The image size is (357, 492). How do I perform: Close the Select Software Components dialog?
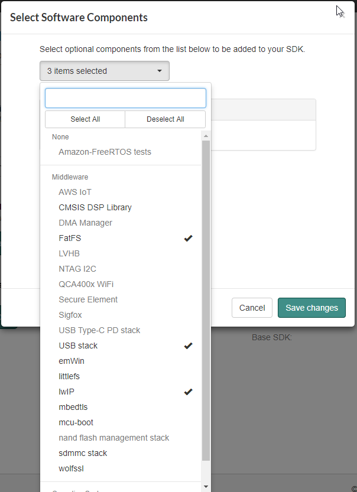[342, 14]
